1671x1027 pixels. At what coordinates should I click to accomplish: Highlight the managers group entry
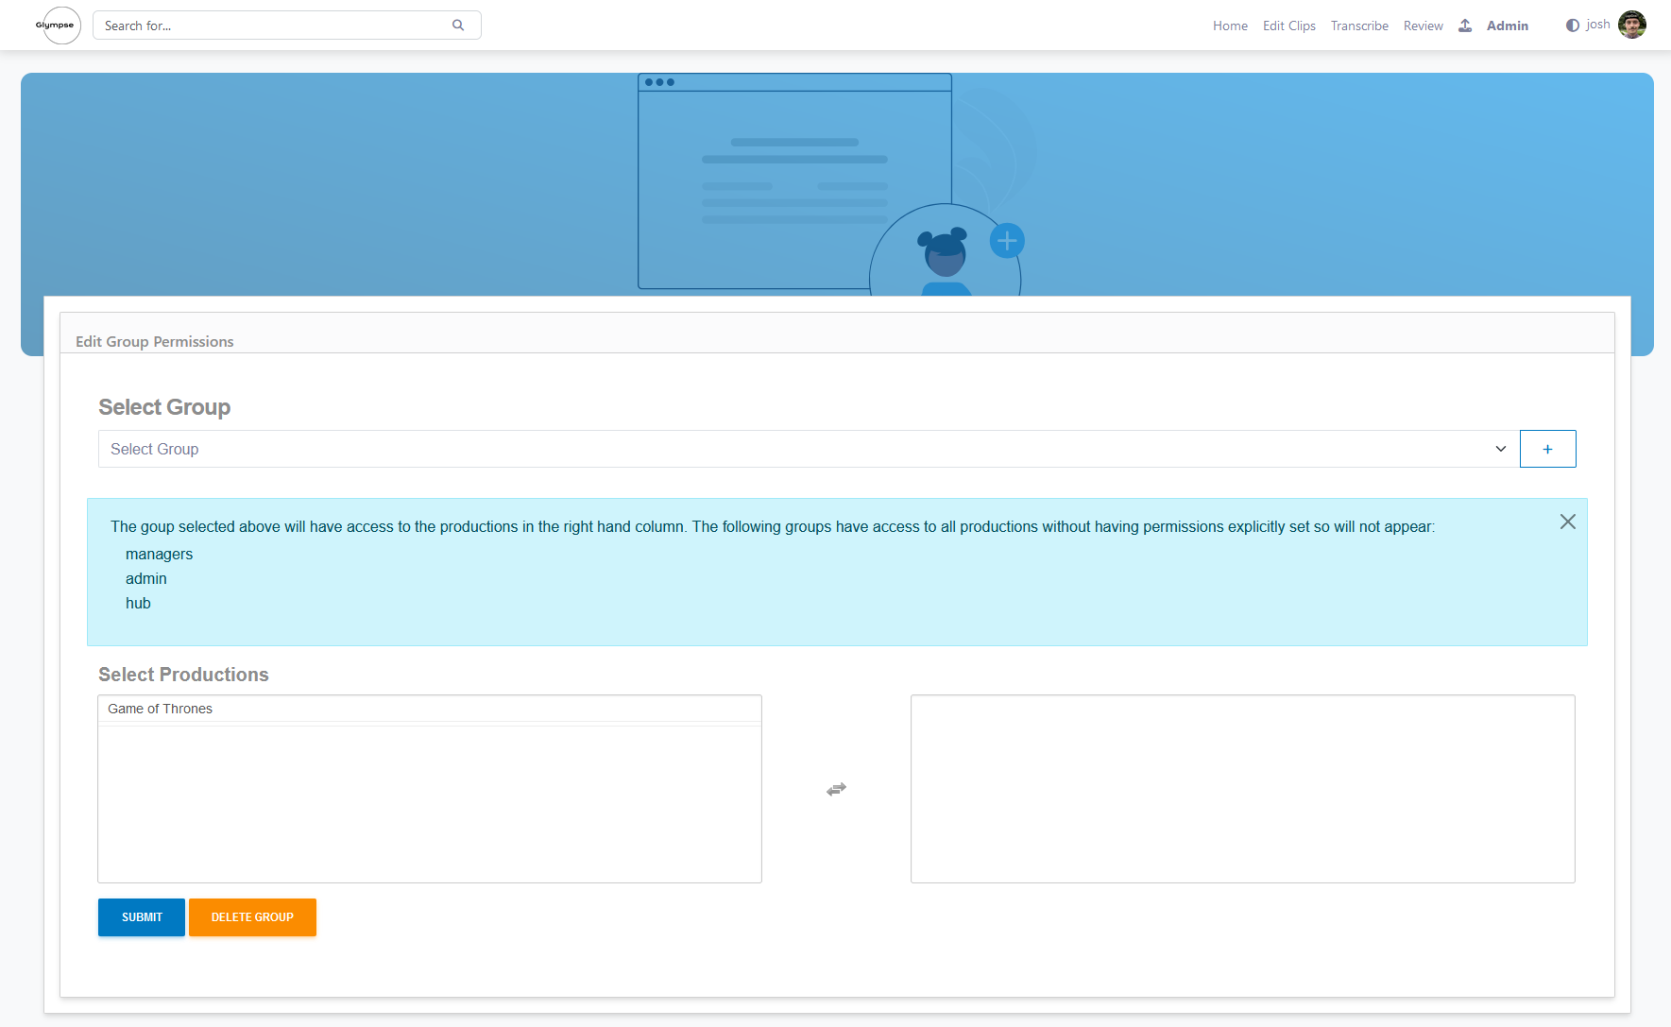(x=159, y=554)
